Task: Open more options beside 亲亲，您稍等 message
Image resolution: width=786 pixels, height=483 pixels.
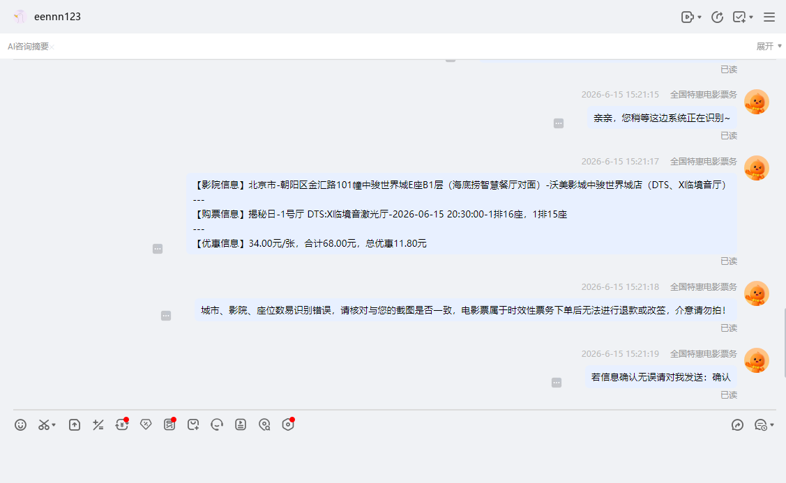Action: pos(559,123)
